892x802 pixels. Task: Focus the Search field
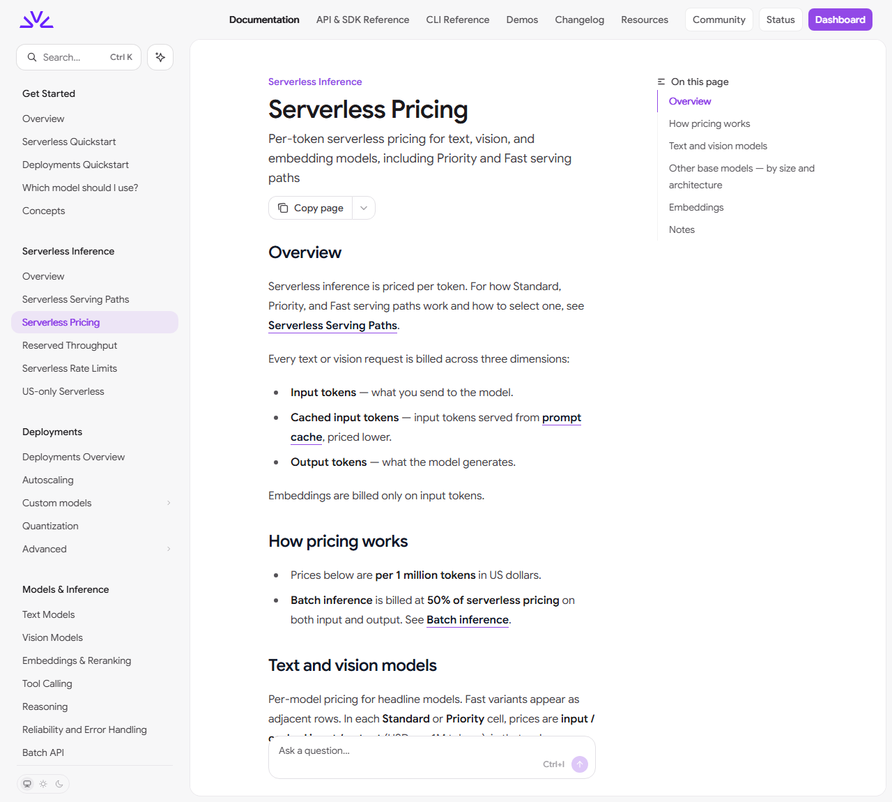coord(79,57)
